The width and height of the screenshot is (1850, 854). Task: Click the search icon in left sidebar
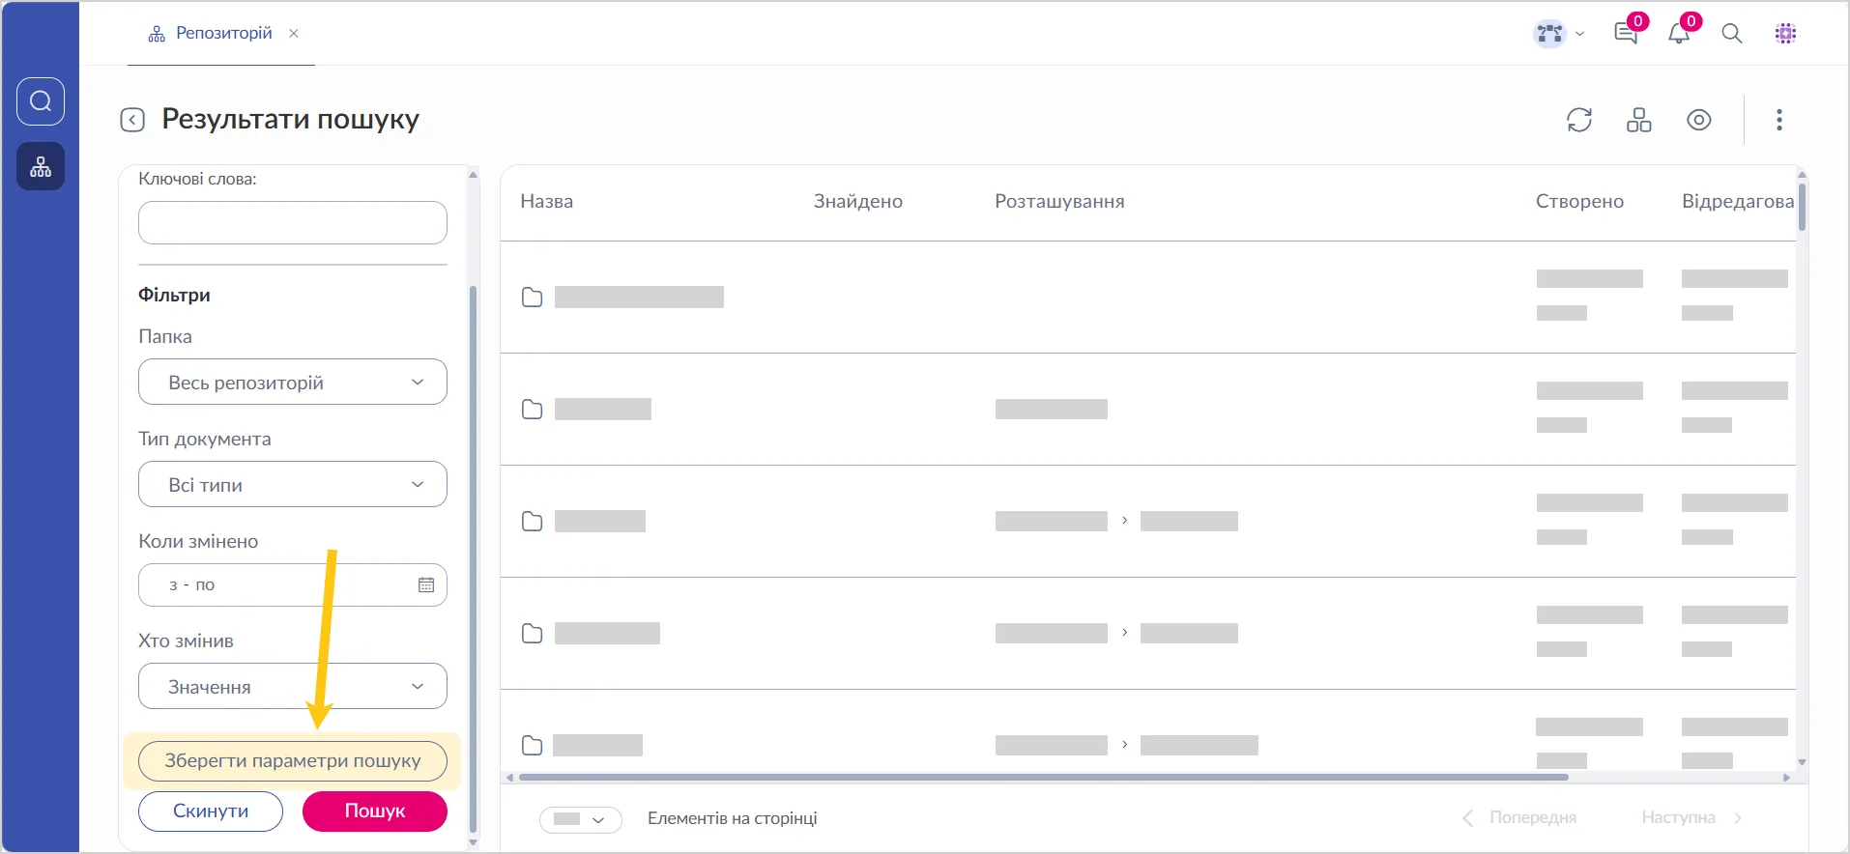point(41,101)
